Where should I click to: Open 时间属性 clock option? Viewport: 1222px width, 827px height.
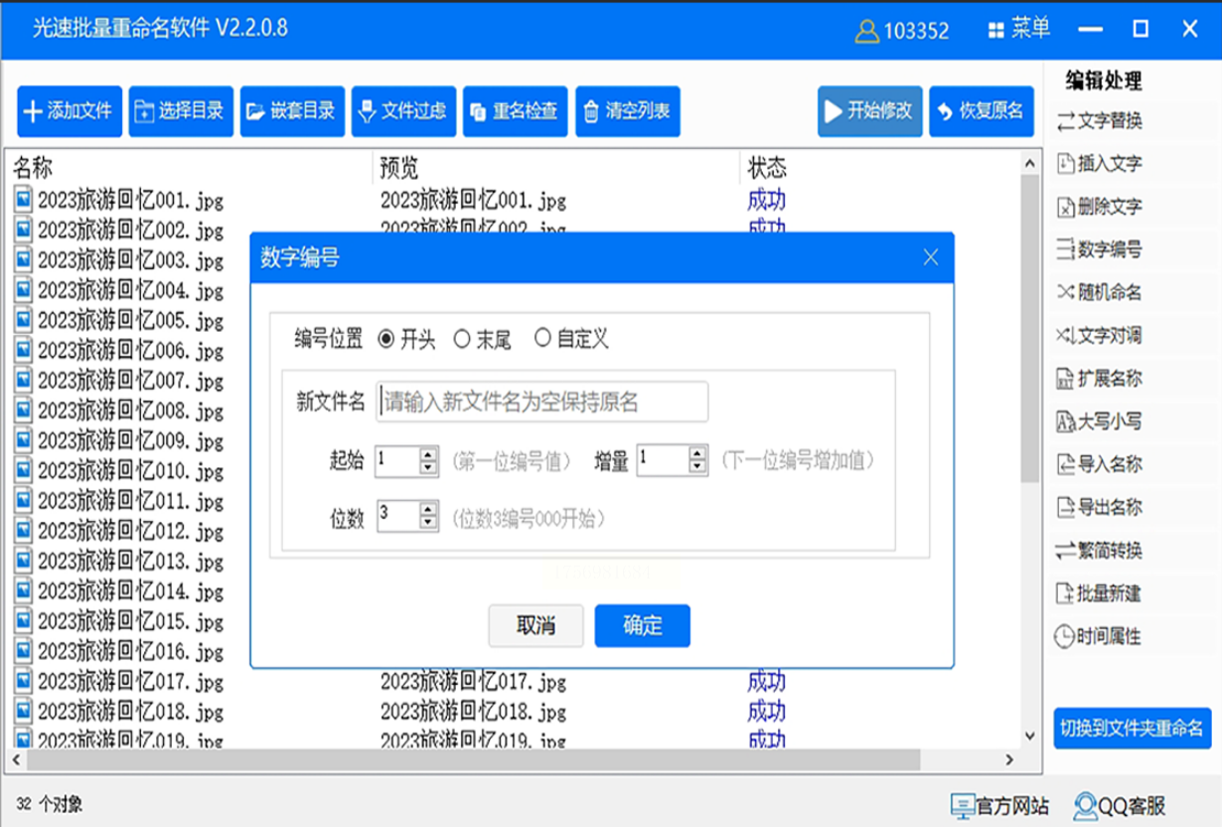tap(1099, 636)
